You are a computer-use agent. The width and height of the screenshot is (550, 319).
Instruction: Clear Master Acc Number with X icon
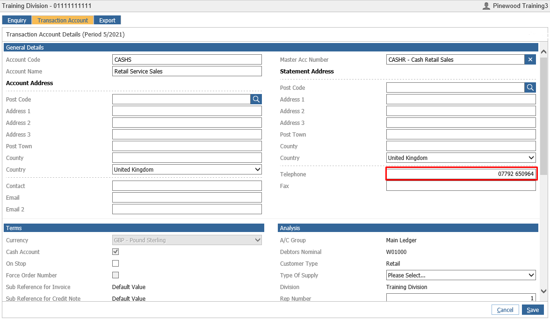(530, 60)
